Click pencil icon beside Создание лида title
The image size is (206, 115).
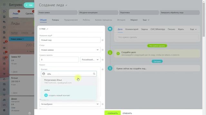point(66,5)
